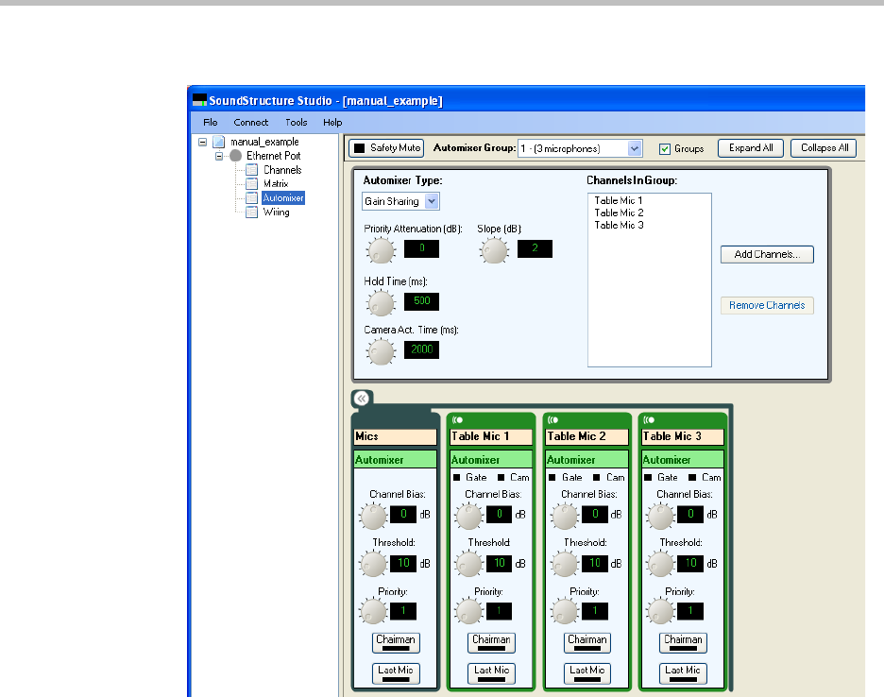
Task: Toggle Chairman on Table Mic 2
Action: (x=586, y=642)
